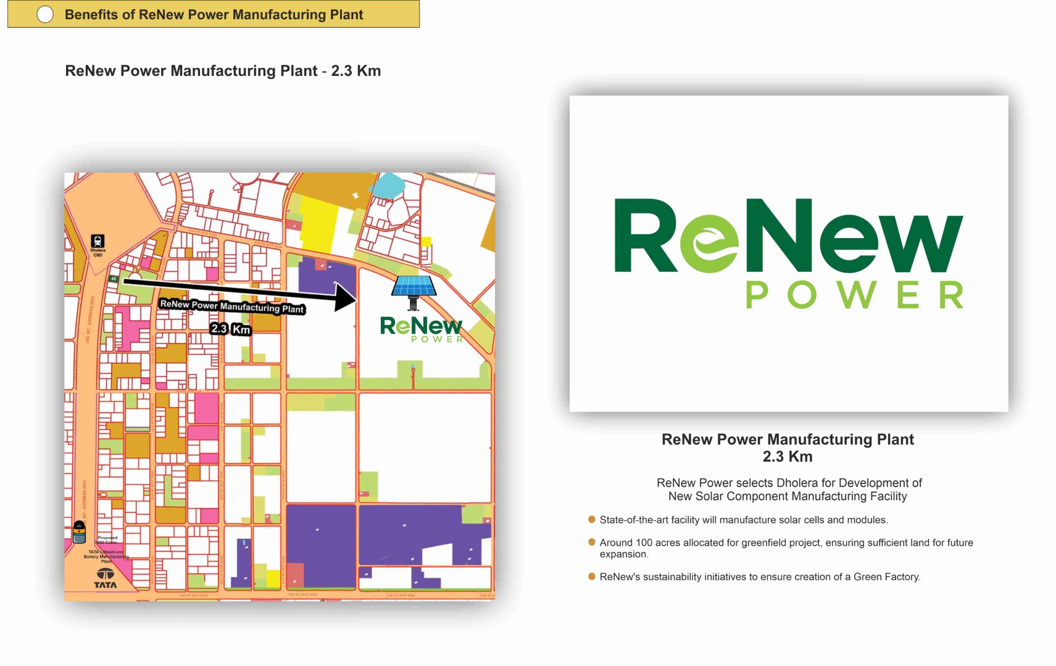Select the white circle in header banner
Image resolution: width=1056 pixels, height=666 pixels.
point(45,14)
